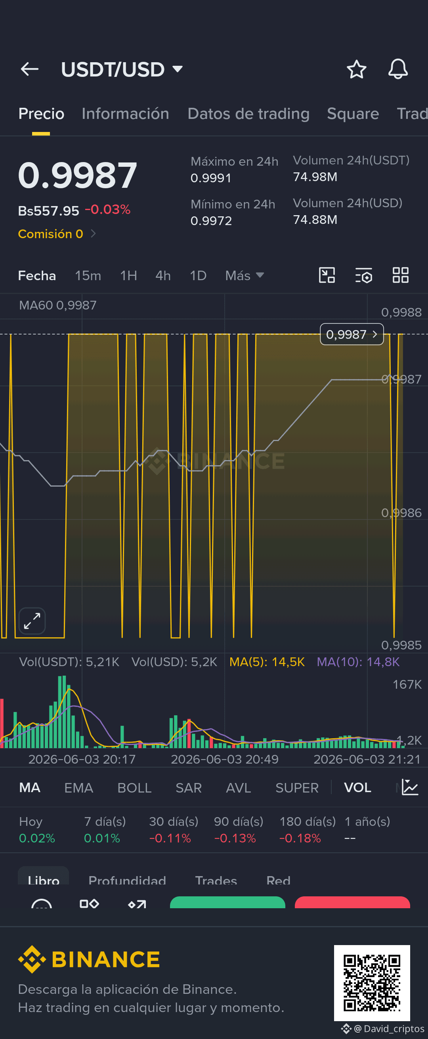The image size is (428, 1039).
Task: Go back with the left arrow
Action: pos(29,69)
